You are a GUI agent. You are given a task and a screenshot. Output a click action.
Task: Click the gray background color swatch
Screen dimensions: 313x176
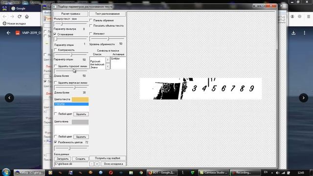click(x=80, y=122)
